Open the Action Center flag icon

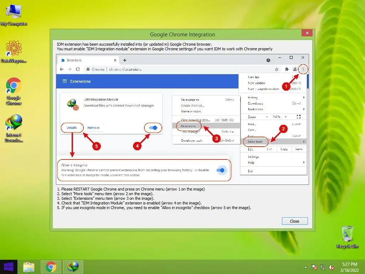coord(314,267)
